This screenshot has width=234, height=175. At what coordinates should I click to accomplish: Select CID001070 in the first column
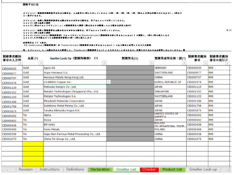pyautogui.click(x=12, y=139)
